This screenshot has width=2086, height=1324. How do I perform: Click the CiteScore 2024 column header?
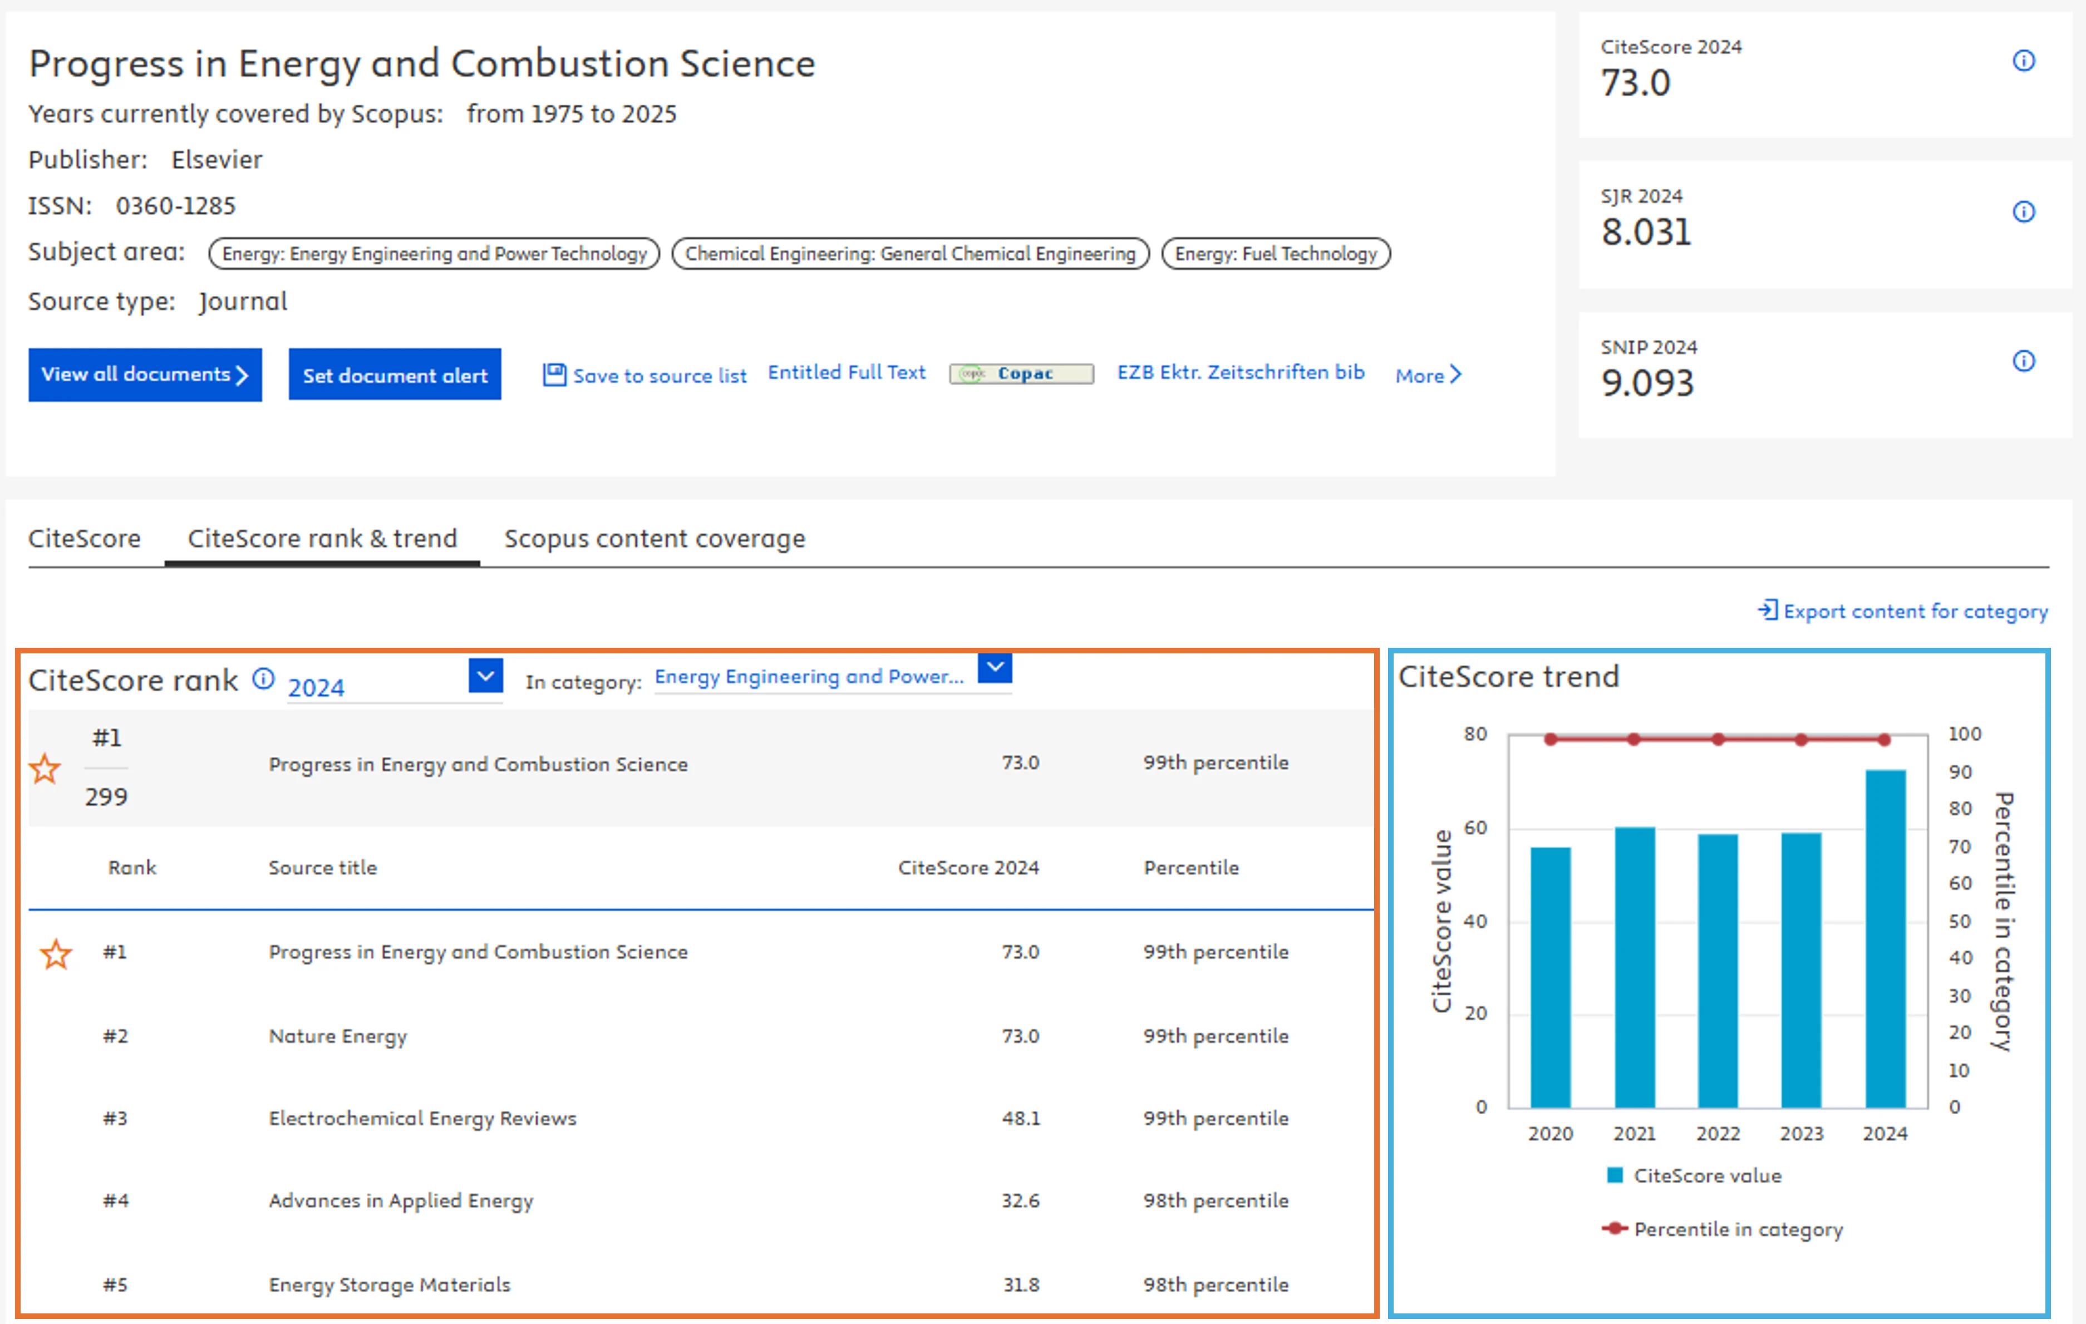[x=968, y=867]
